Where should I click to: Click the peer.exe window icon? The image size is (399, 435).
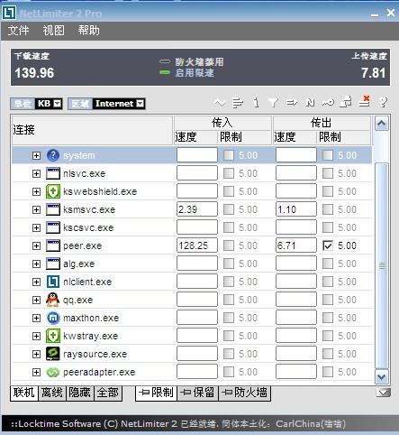[x=53, y=245]
